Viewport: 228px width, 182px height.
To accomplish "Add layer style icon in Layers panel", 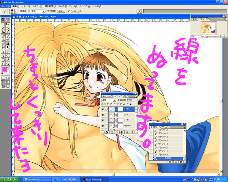I will click(x=107, y=132).
